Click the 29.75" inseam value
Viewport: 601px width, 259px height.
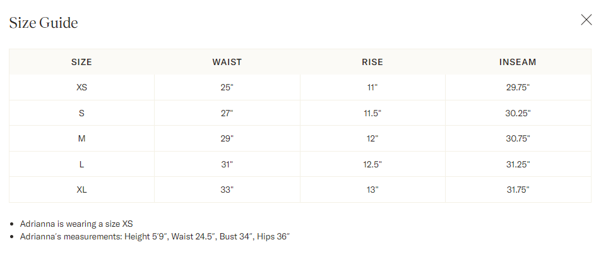(518, 87)
